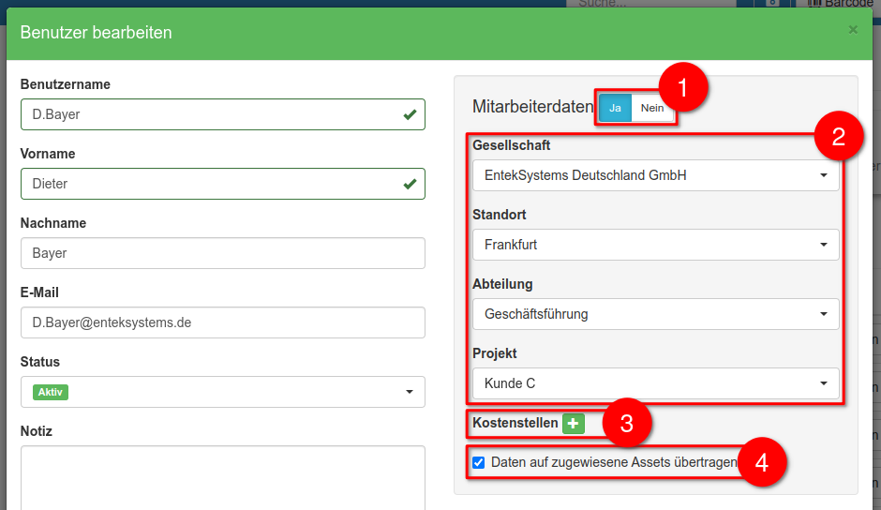Image resolution: width=881 pixels, height=510 pixels.
Task: Click the Status label
Action: (x=40, y=362)
